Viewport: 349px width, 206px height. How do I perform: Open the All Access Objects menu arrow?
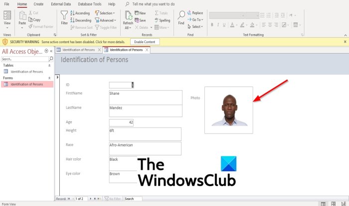(x=46, y=51)
